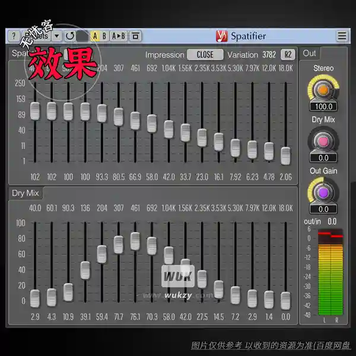356x356 pixels.
Task: Select the Out tab
Action: 309,53
